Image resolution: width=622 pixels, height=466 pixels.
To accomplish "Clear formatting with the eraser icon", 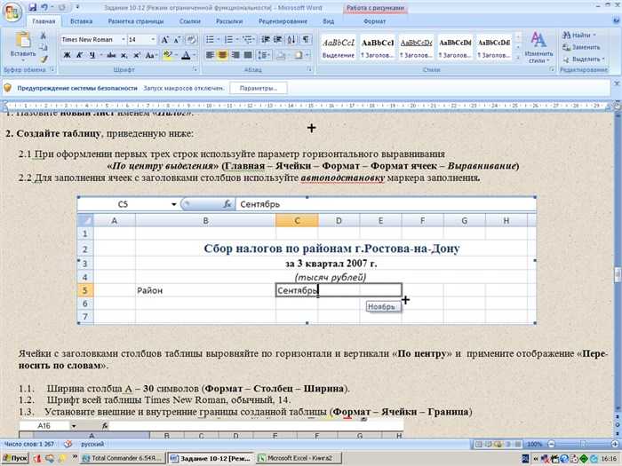I will point(191,40).
